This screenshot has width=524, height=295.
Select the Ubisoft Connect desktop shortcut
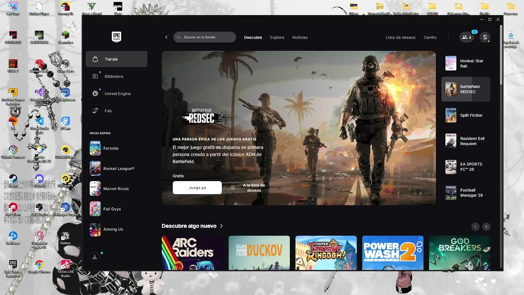[x=13, y=152]
